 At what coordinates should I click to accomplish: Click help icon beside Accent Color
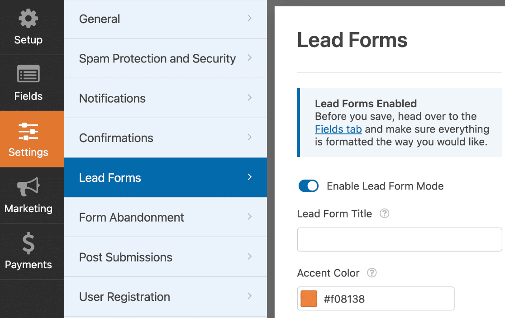pyautogui.click(x=372, y=273)
